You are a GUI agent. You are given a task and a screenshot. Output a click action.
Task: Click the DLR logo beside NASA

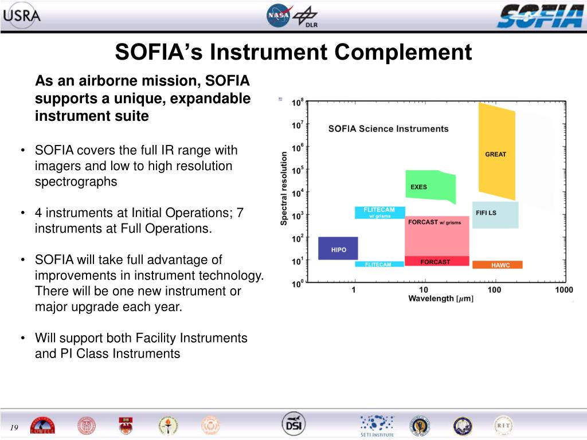(306, 17)
